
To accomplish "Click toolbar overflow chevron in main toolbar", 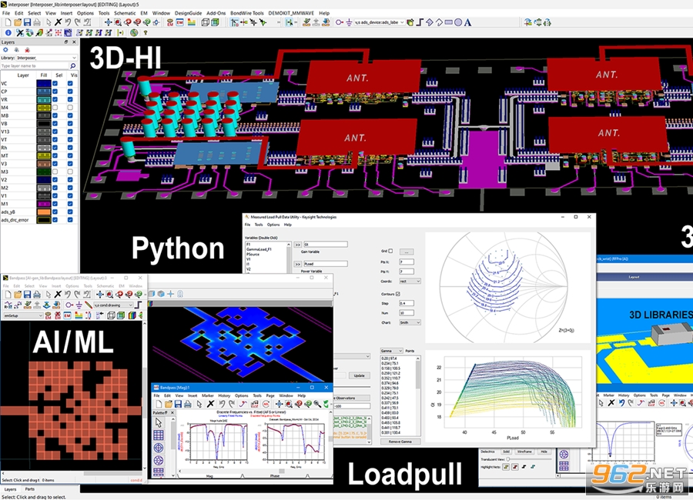I will (x=279, y=22).
